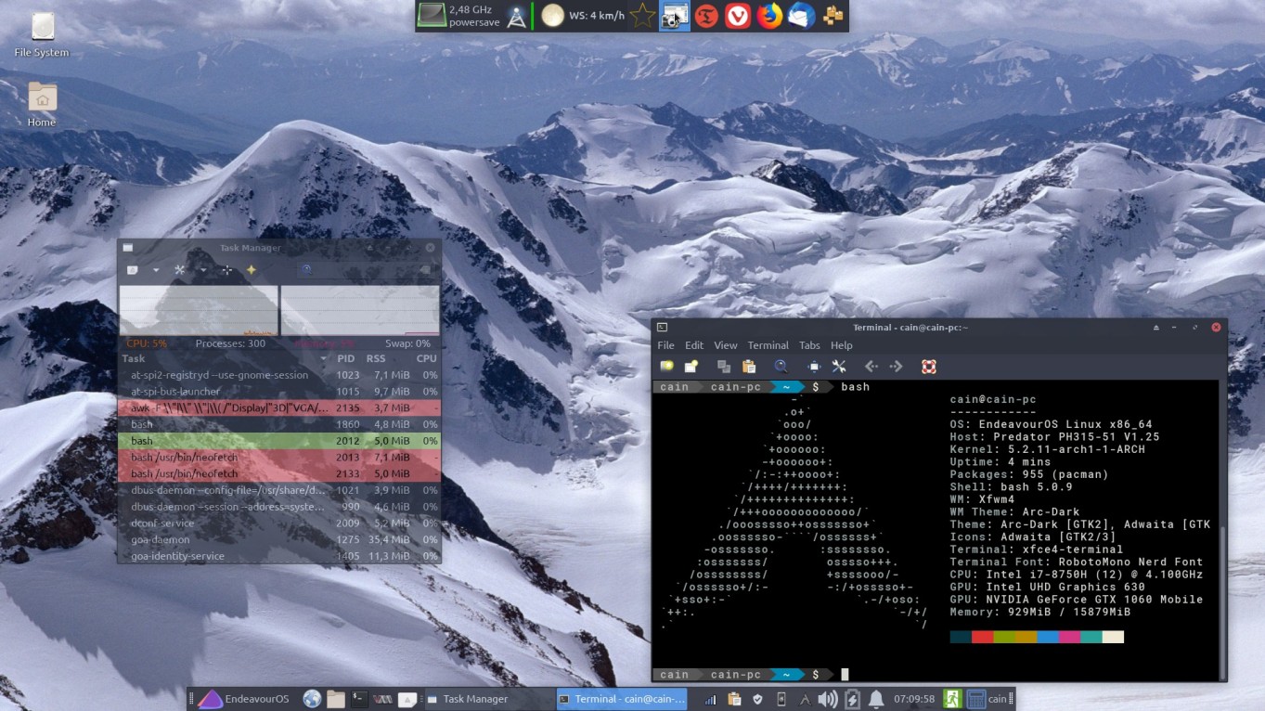
Task: Click the next tab arrow in Terminal
Action: click(896, 367)
